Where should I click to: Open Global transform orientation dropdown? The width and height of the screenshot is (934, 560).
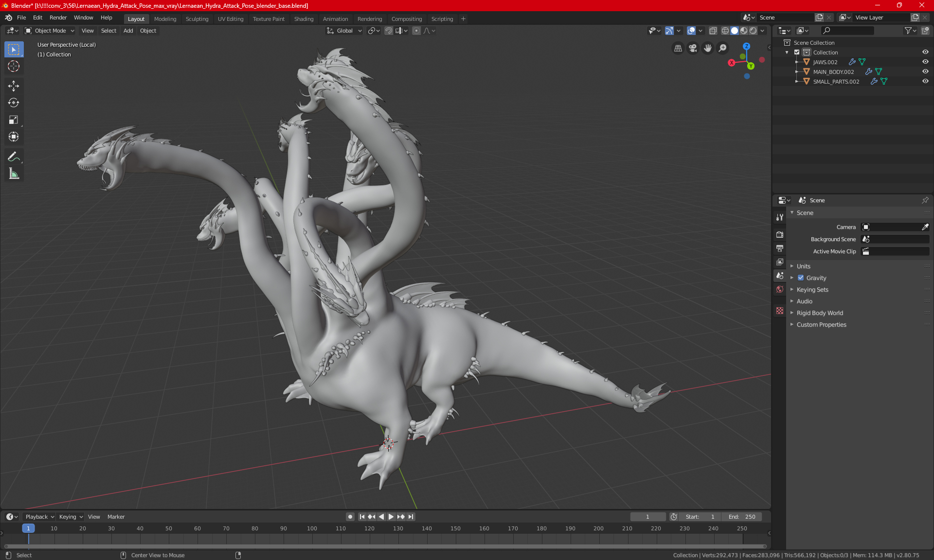pos(344,31)
